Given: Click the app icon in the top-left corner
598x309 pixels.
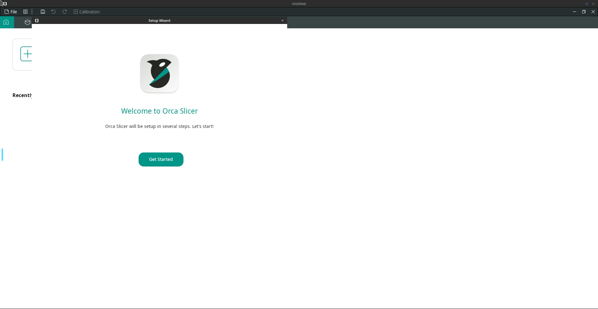Looking at the screenshot, I should pos(5,4).
